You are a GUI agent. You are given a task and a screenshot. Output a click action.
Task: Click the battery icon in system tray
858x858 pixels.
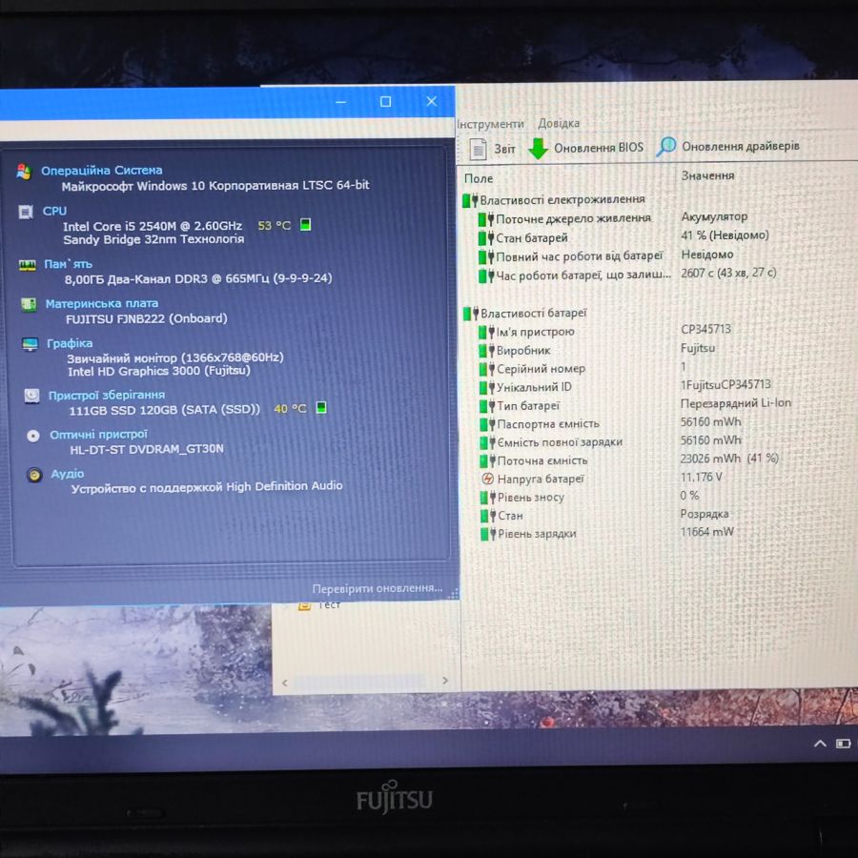844,743
